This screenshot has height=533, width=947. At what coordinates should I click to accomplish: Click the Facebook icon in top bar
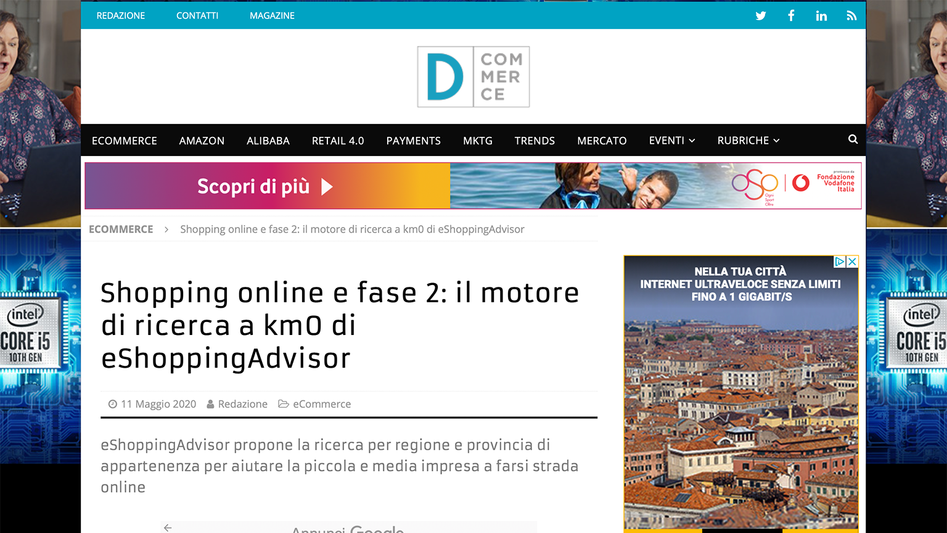pyautogui.click(x=791, y=16)
